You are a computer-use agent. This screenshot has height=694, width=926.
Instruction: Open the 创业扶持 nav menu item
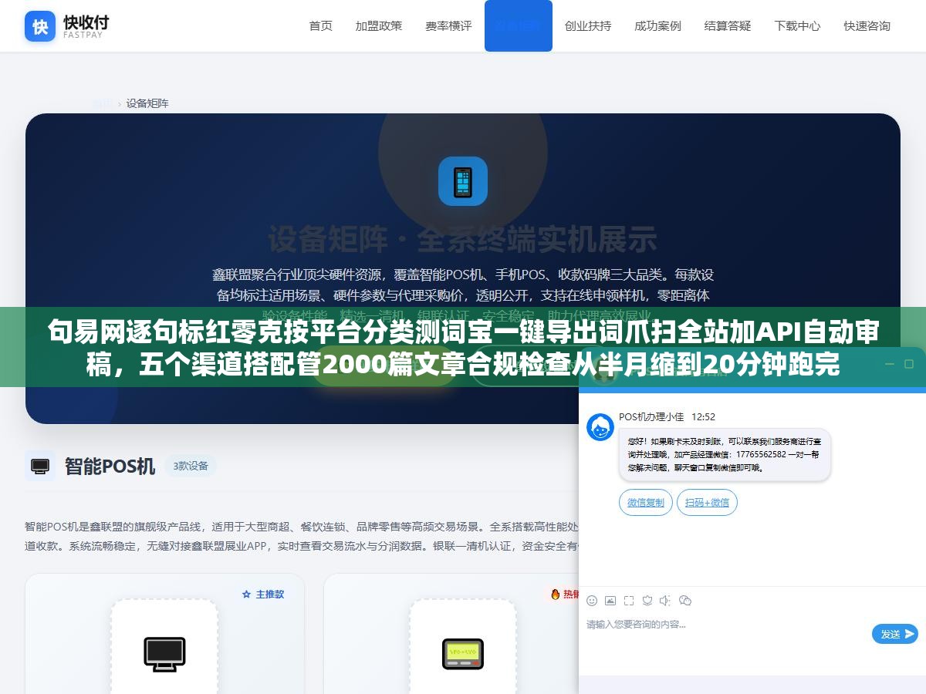(588, 25)
